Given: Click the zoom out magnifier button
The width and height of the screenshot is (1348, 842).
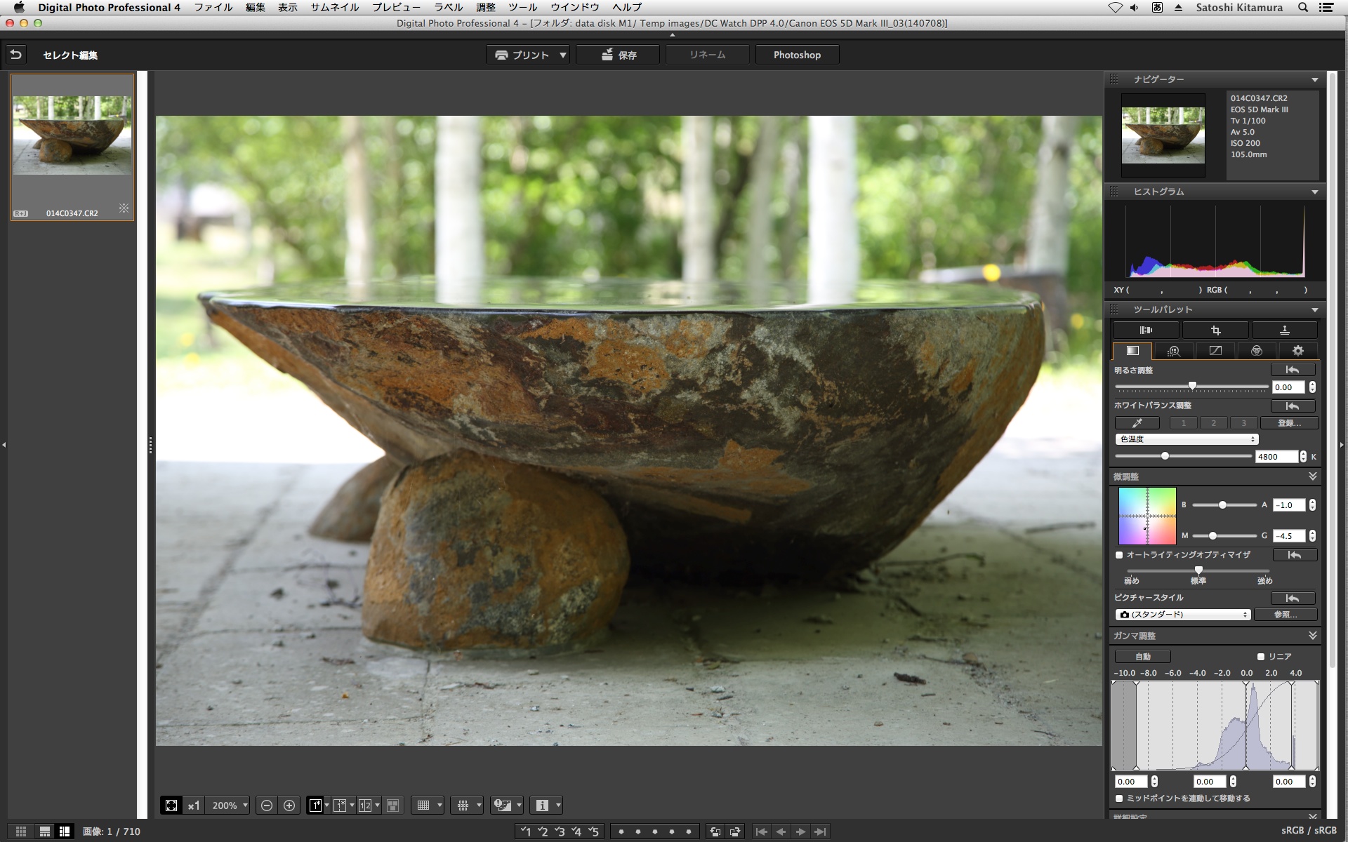Looking at the screenshot, I should [267, 806].
